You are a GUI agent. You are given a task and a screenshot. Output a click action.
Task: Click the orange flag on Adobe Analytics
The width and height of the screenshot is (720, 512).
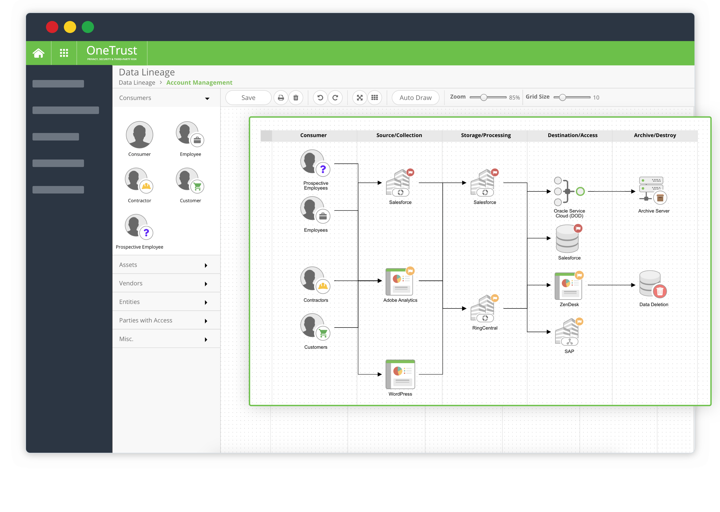[410, 271]
